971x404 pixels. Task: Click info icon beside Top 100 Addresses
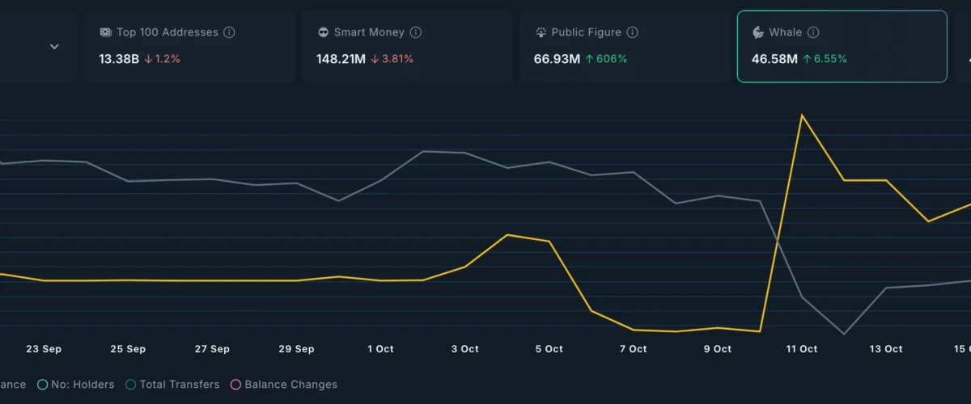[x=229, y=32]
